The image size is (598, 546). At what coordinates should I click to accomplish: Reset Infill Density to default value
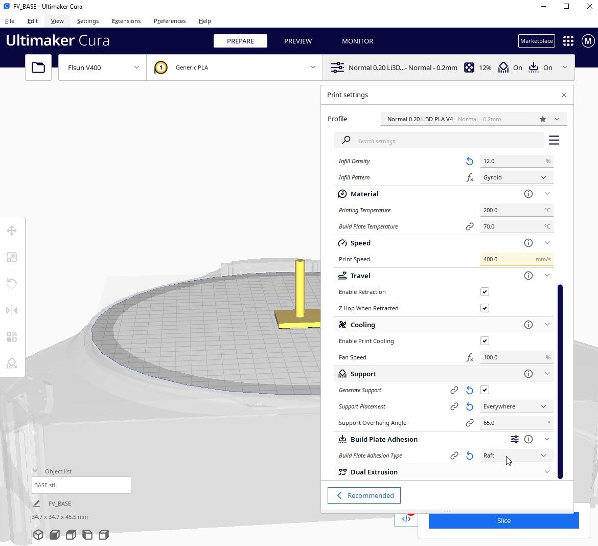[470, 162]
